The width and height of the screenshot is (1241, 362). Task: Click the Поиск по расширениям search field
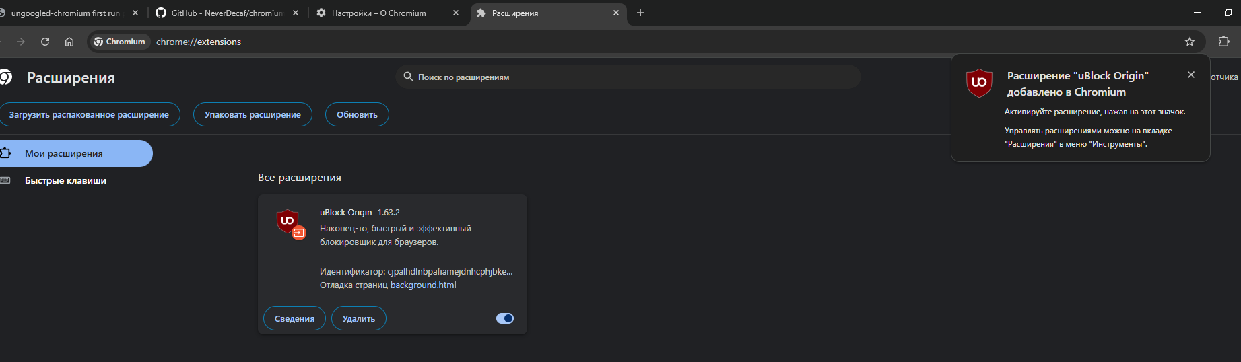pos(628,77)
